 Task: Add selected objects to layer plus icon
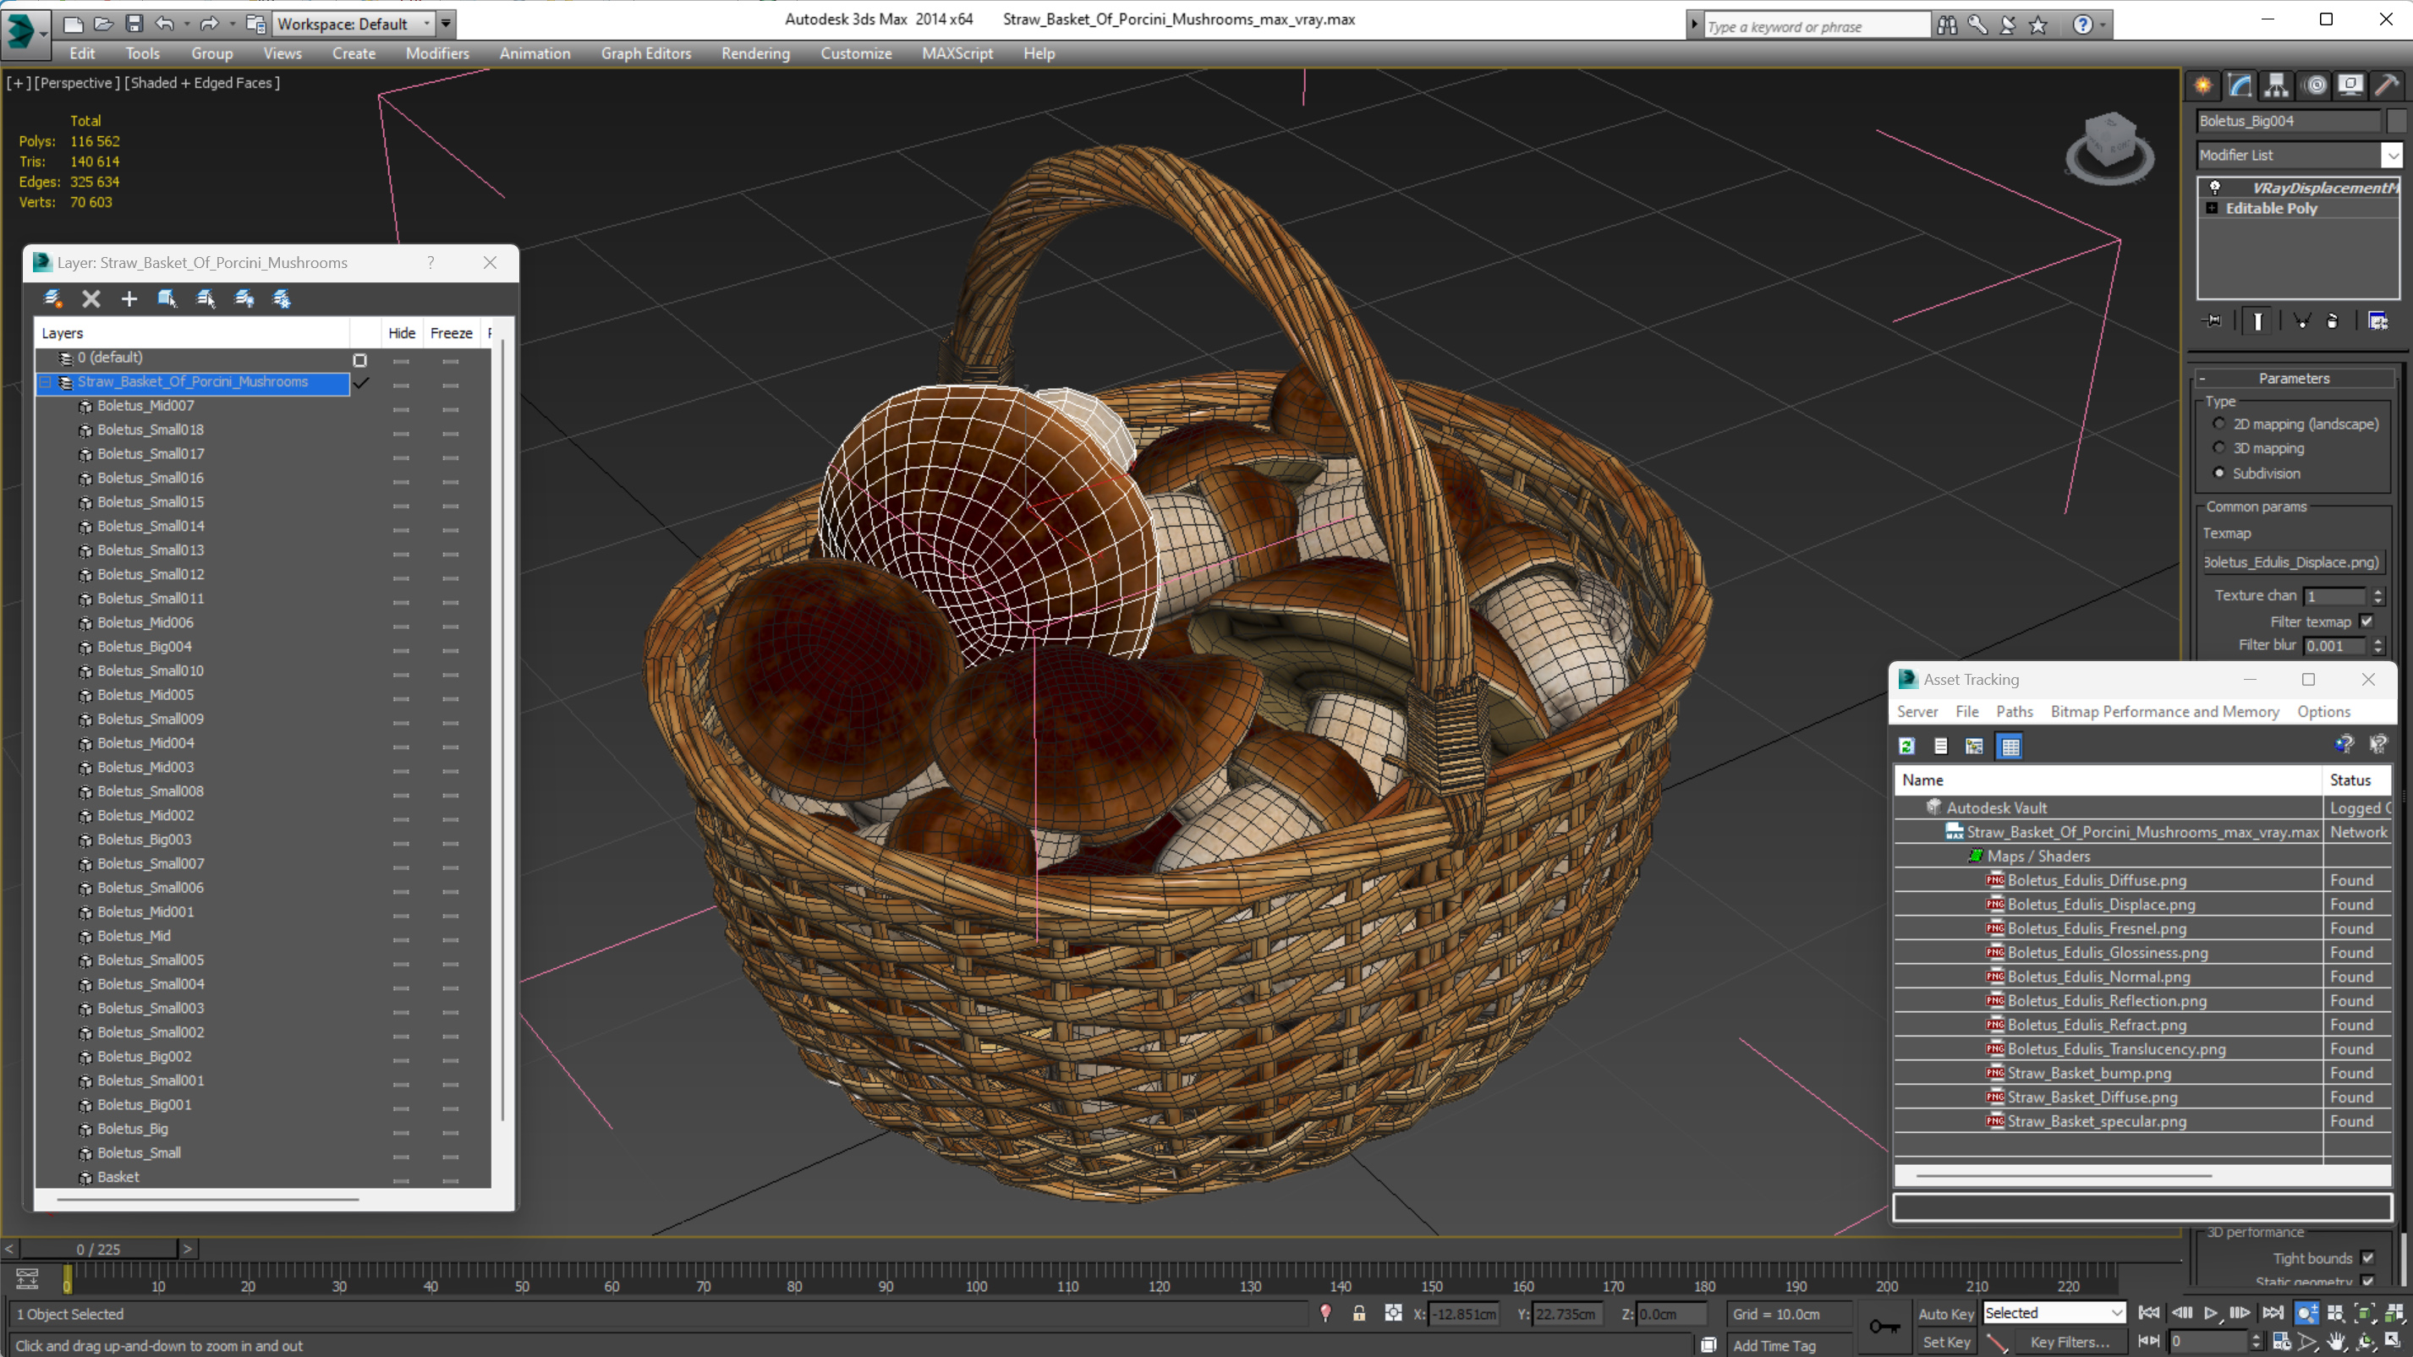pos(129,298)
